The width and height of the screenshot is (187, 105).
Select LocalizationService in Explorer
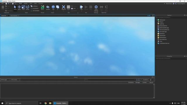[x=165, y=43]
